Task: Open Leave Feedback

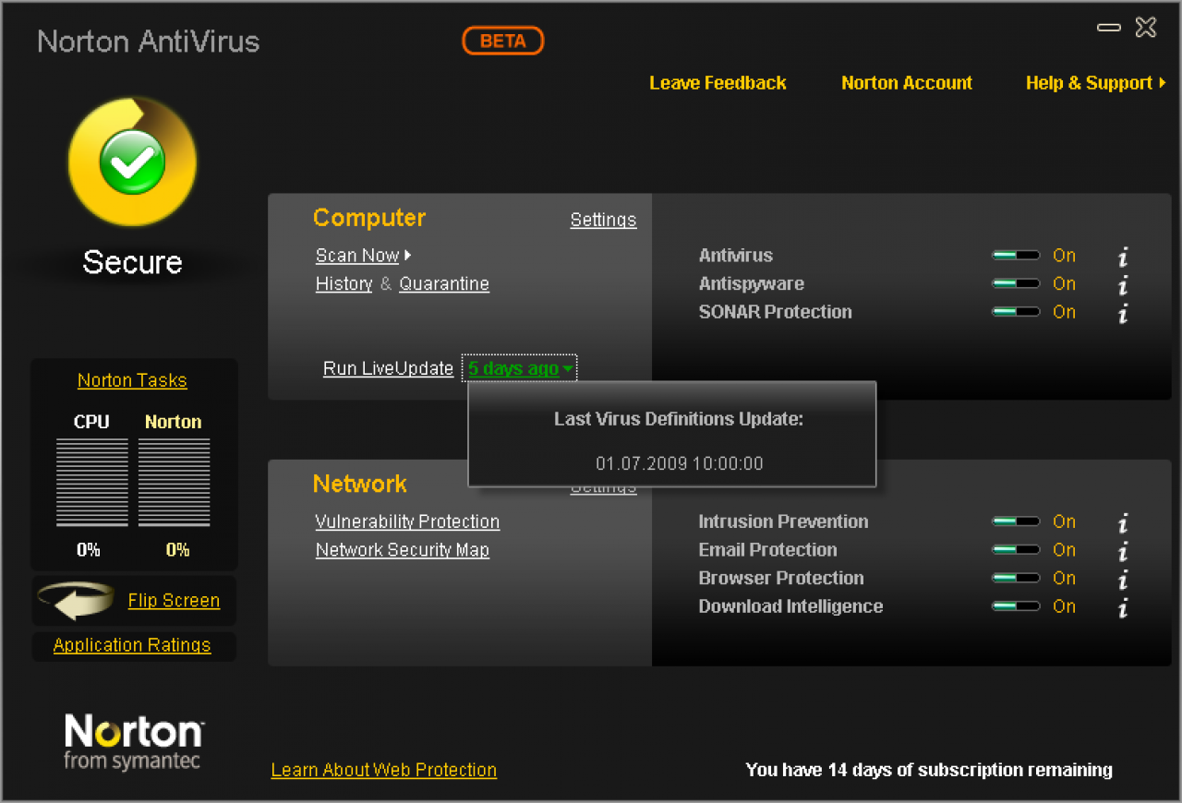Action: [718, 83]
